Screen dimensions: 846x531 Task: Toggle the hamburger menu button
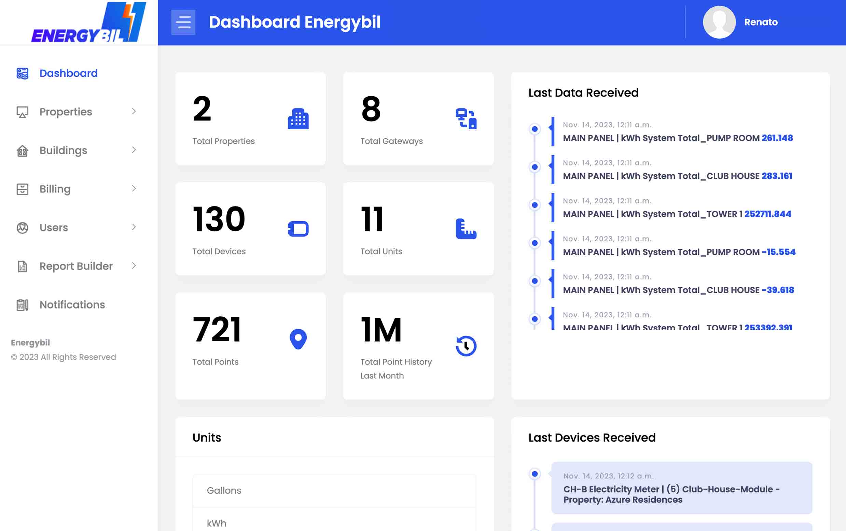point(183,22)
